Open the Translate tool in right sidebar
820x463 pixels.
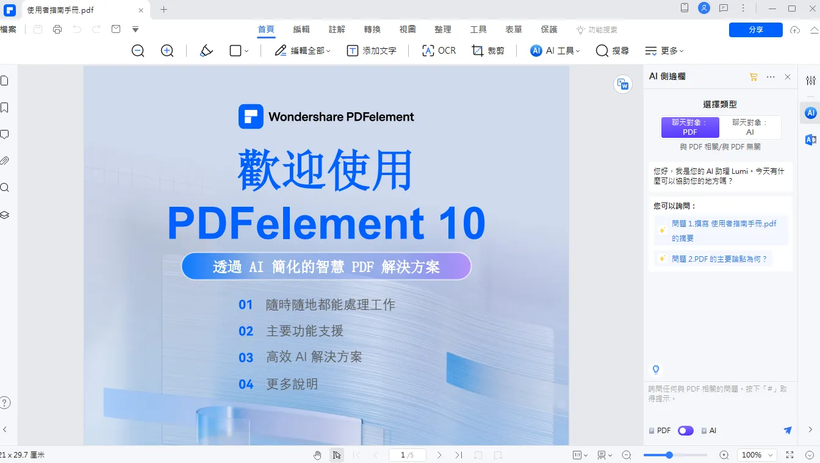(x=810, y=140)
